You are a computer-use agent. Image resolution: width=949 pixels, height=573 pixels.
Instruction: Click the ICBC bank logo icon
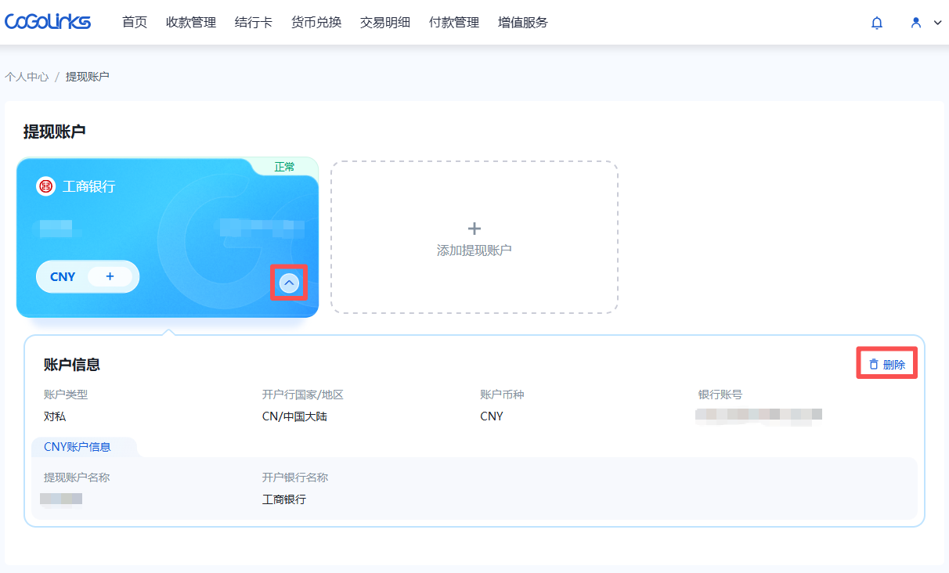point(45,186)
